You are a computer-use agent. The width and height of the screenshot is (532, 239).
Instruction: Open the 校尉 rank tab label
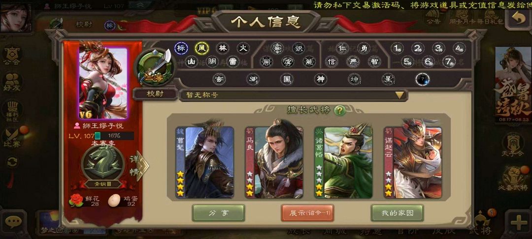click(155, 94)
